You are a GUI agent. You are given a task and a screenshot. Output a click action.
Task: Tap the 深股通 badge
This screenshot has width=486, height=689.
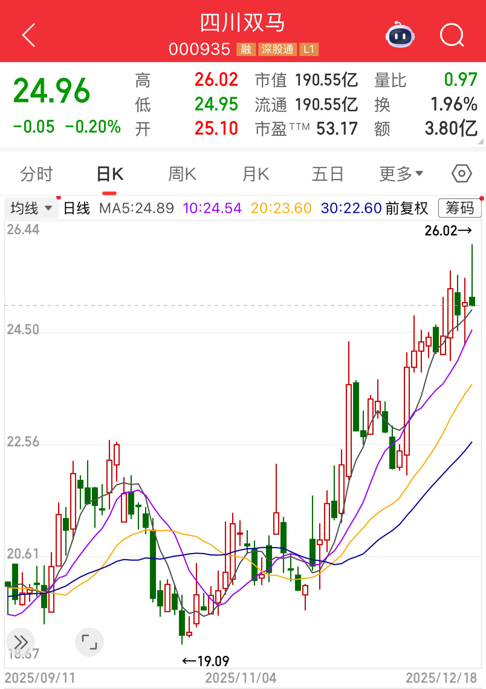pyautogui.click(x=277, y=50)
